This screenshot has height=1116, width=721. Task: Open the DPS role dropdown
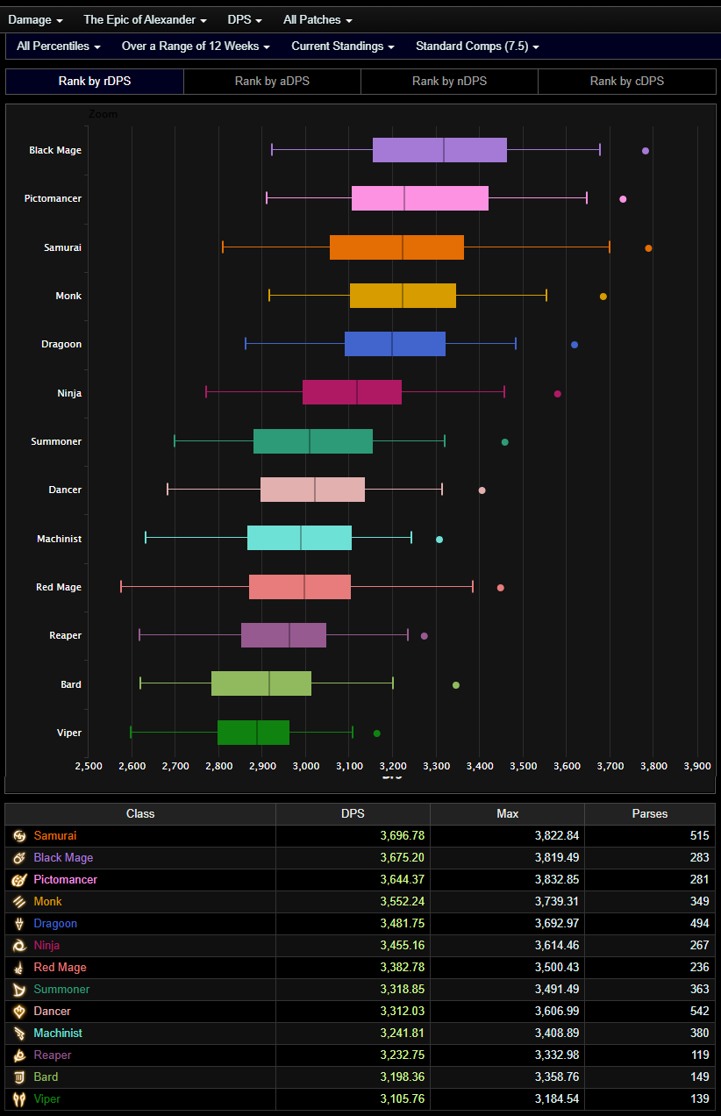pyautogui.click(x=245, y=19)
